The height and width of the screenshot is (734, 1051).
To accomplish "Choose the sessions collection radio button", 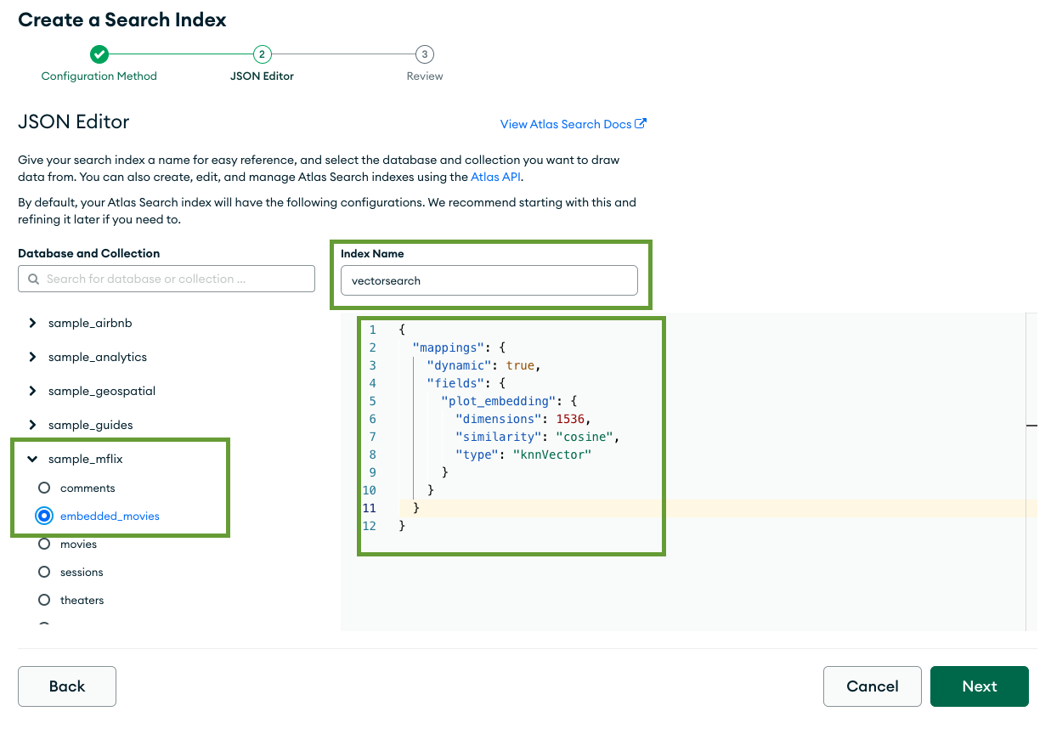I will pyautogui.click(x=44, y=572).
